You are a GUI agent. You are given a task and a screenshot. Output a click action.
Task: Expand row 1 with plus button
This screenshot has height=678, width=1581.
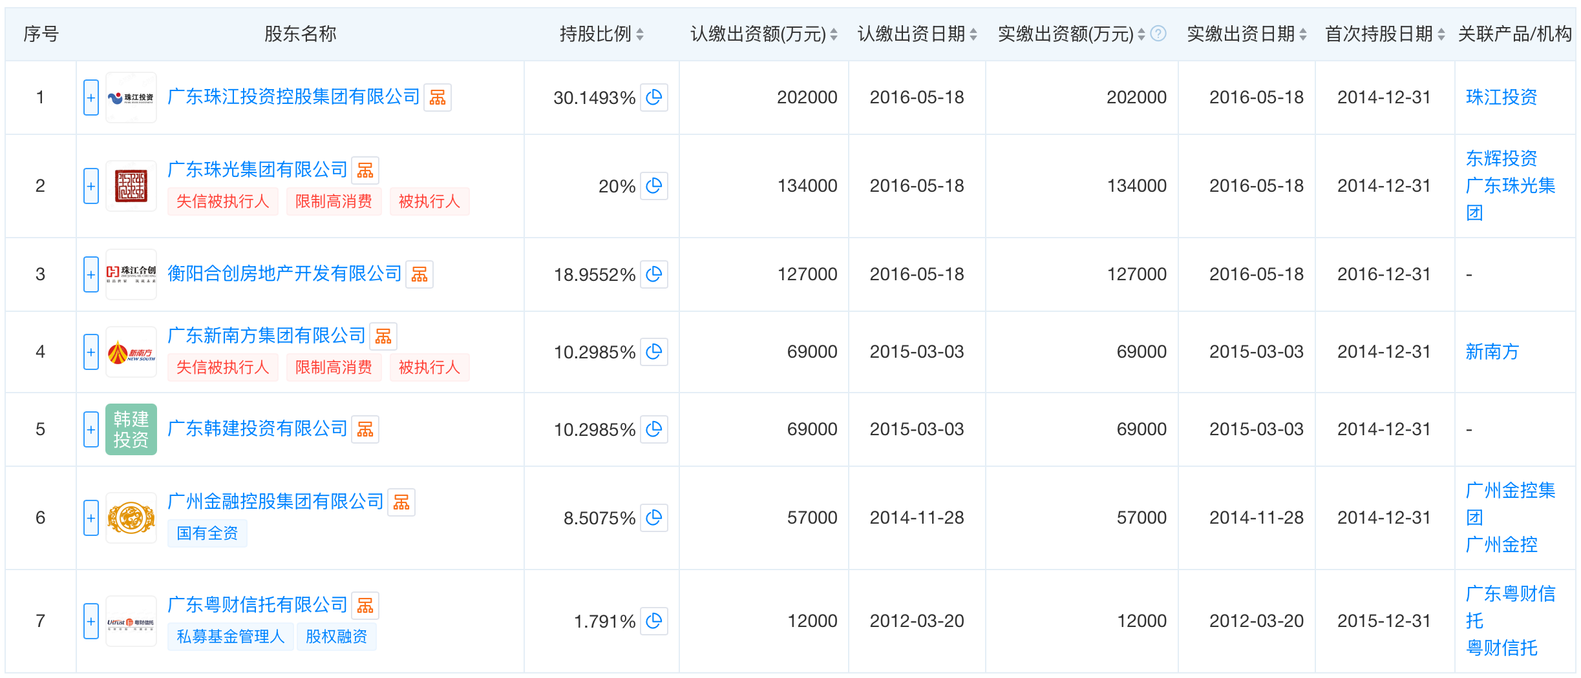point(91,98)
